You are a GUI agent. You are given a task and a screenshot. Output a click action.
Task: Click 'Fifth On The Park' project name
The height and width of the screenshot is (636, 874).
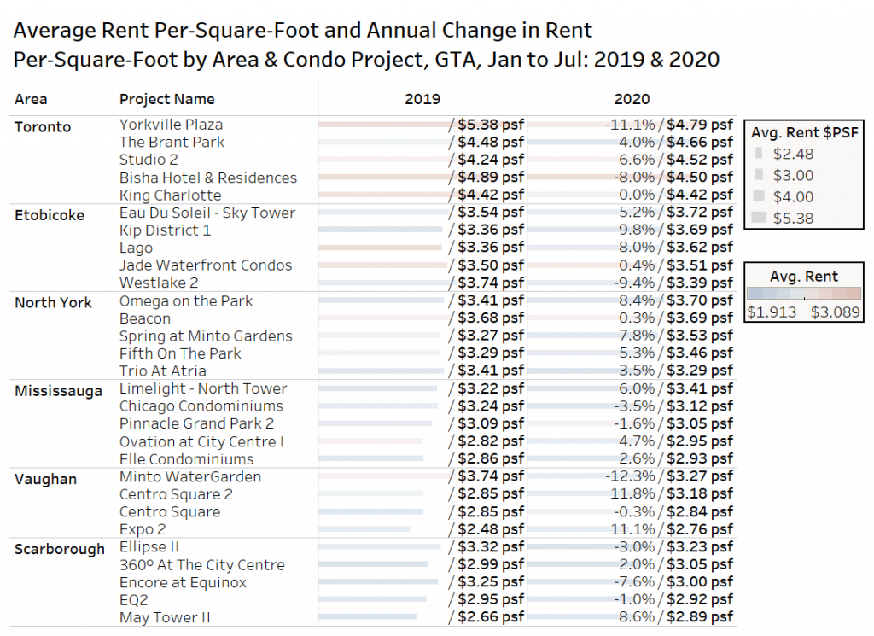(180, 353)
